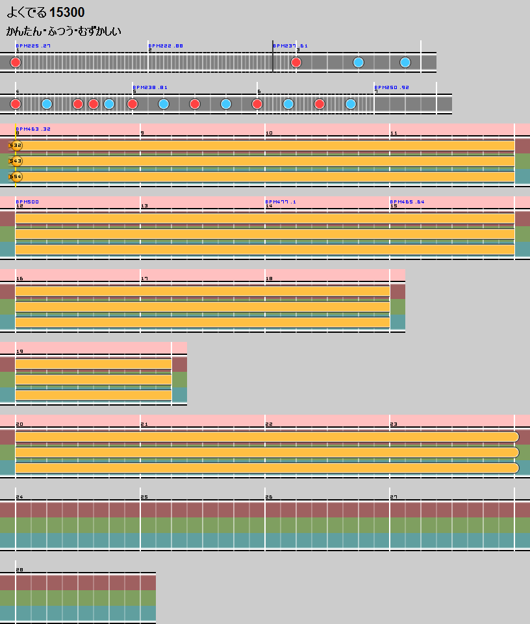This screenshot has height=624, width=530.
Task: Click the よくでる 15300 title
Action: coord(45,12)
